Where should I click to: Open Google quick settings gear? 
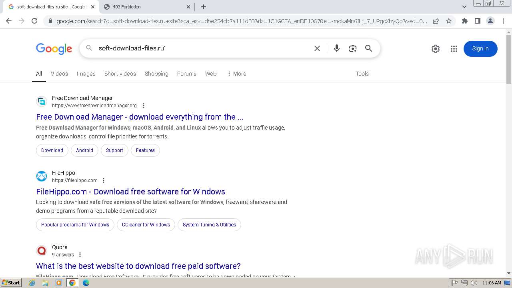point(436,49)
